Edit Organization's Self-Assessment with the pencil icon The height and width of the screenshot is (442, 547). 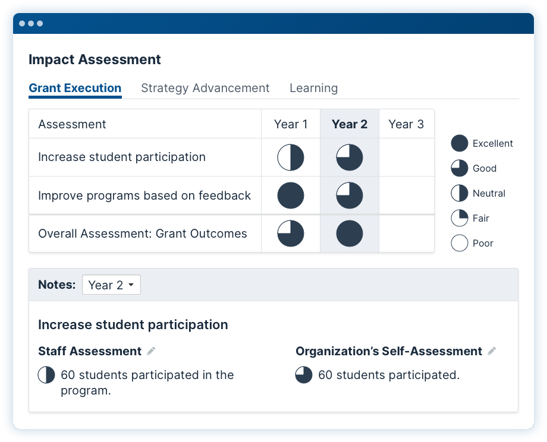click(492, 351)
